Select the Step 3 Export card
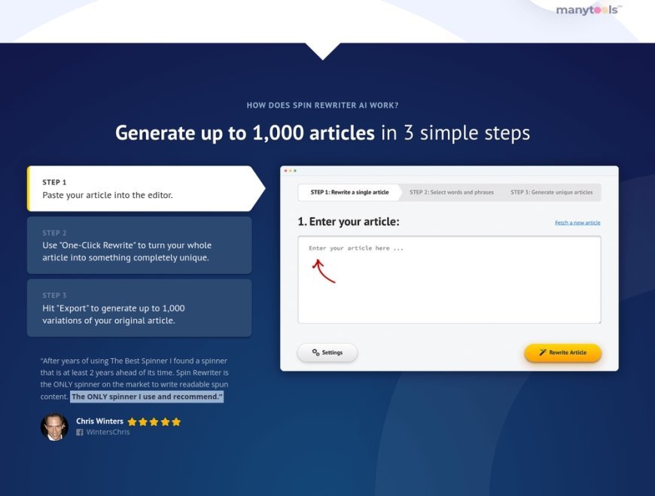655x496 pixels. coord(139,308)
